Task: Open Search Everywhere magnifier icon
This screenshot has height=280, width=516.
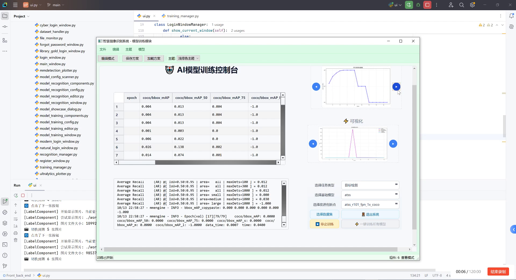Action: (x=462, y=5)
